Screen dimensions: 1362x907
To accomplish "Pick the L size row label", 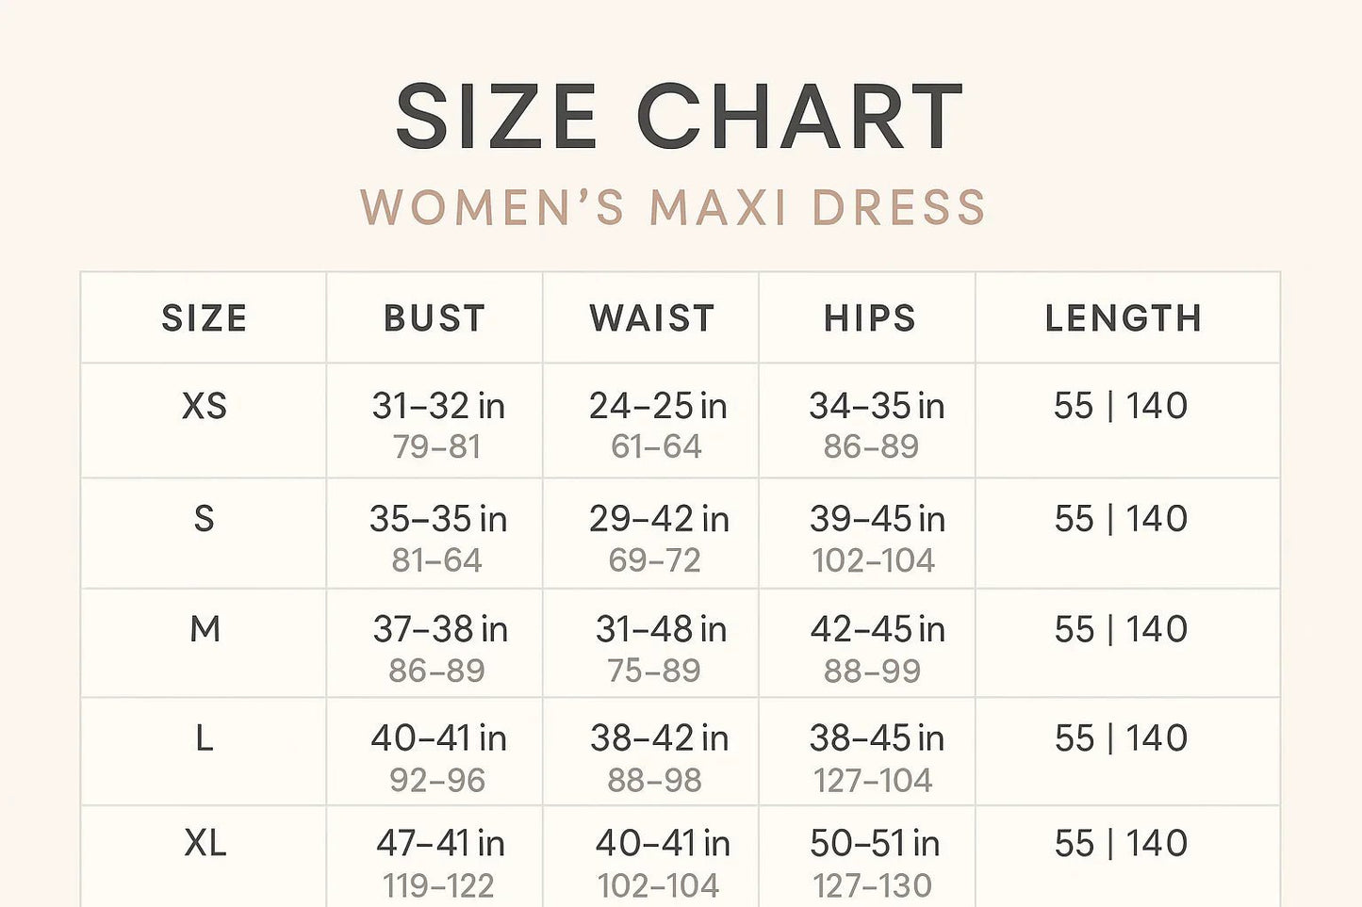I will (204, 738).
